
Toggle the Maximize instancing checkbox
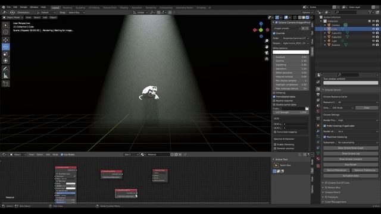[324, 137]
